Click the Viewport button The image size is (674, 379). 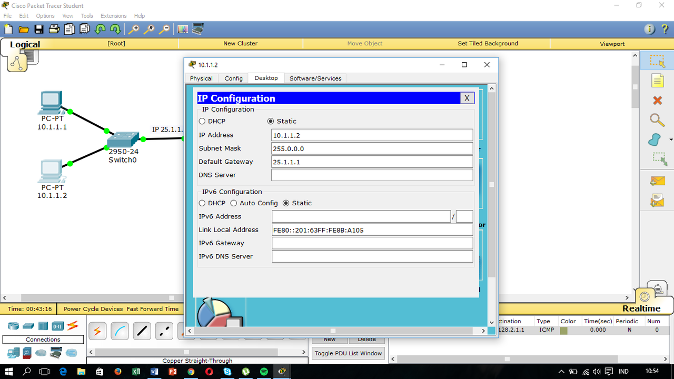tap(612, 44)
